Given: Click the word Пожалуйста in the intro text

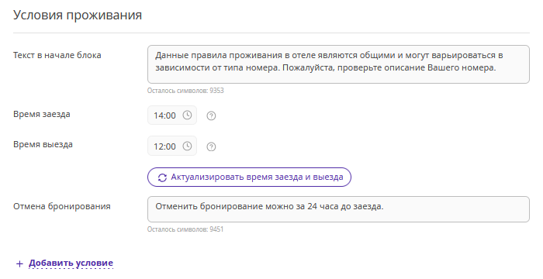Looking at the screenshot, I should click(309, 68).
